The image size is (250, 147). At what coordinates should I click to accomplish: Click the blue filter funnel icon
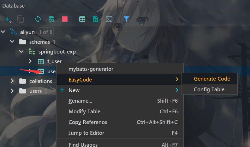[126, 19]
